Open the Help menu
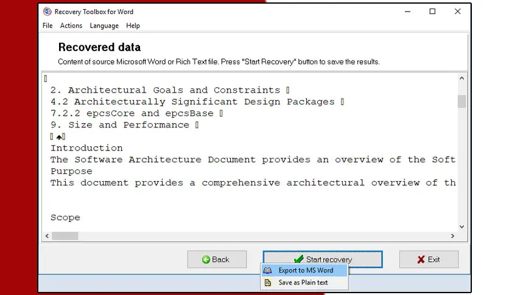Image resolution: width=509 pixels, height=295 pixels. pos(133,26)
